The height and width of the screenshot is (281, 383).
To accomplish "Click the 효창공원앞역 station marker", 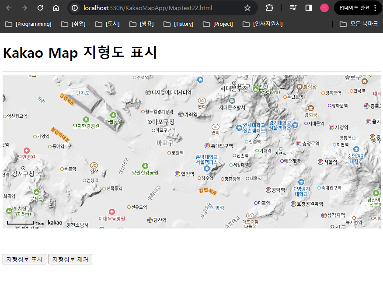I will 293,204.
